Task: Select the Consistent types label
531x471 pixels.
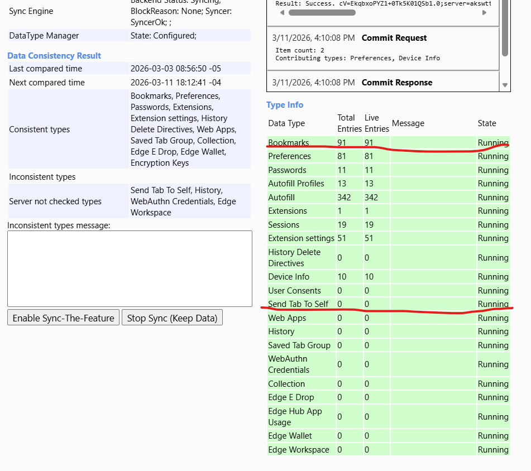Action: (x=39, y=129)
